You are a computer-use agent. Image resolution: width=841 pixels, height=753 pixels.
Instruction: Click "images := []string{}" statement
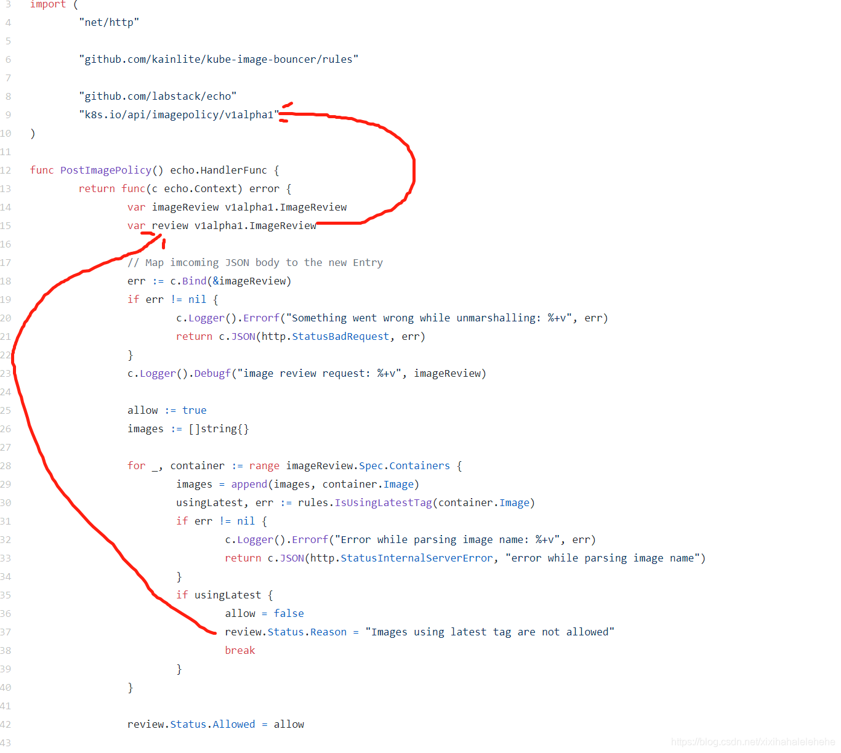tap(188, 429)
